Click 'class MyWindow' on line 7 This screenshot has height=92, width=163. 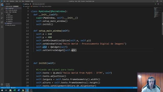point(40,11)
